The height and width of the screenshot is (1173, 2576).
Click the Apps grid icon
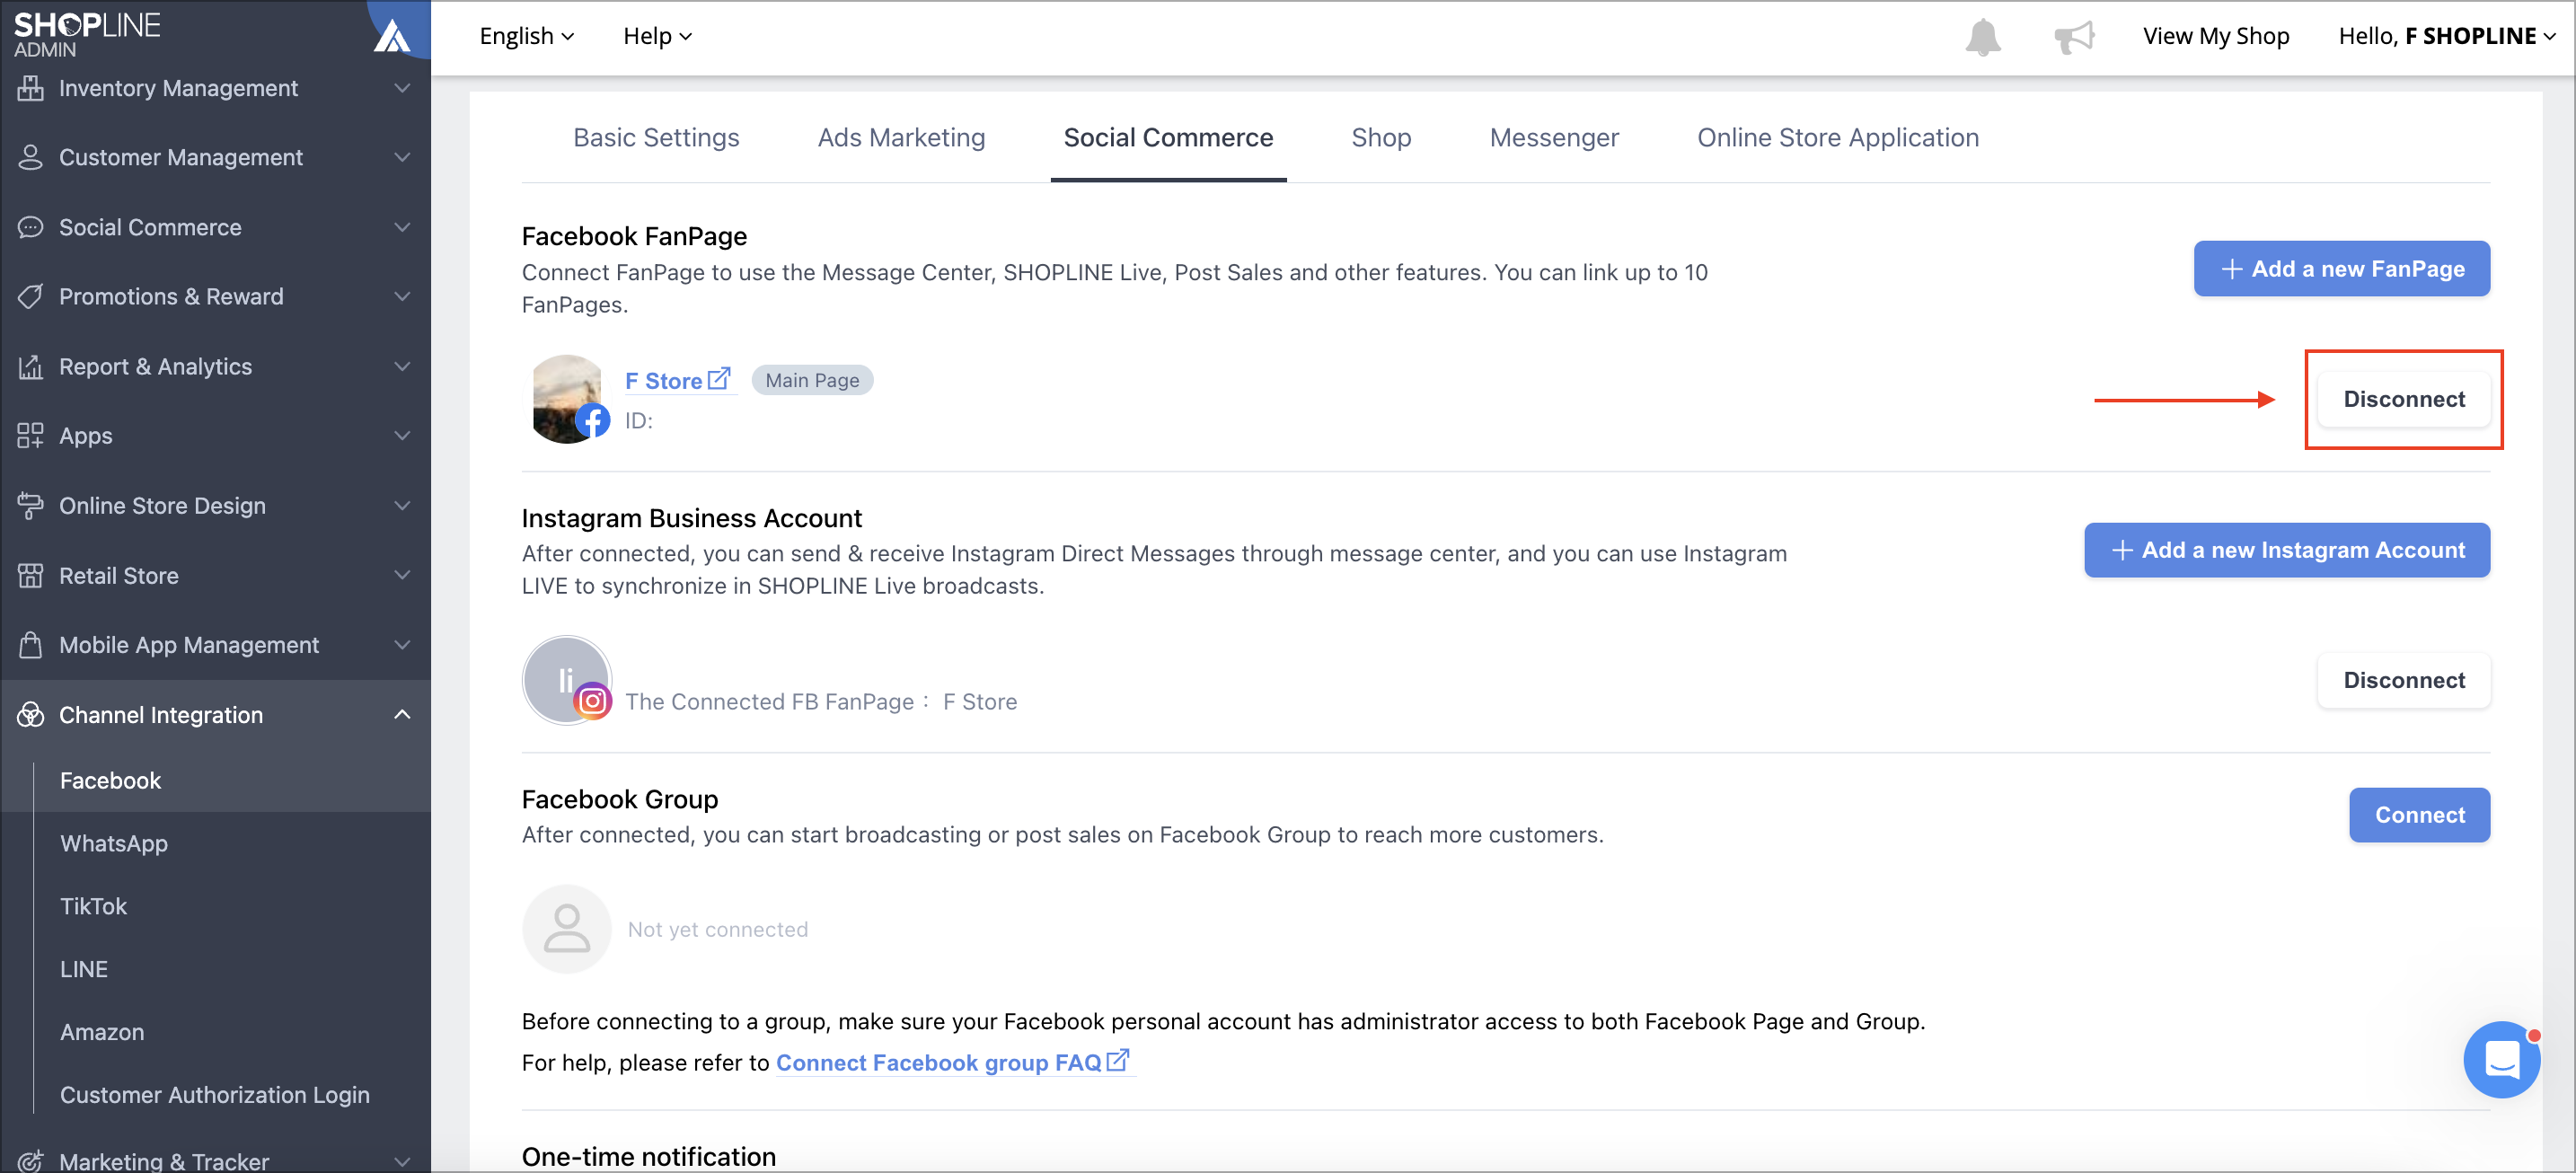[x=31, y=435]
